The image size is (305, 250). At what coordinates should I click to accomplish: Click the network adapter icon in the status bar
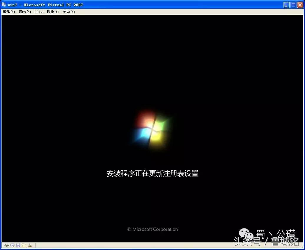30,245
